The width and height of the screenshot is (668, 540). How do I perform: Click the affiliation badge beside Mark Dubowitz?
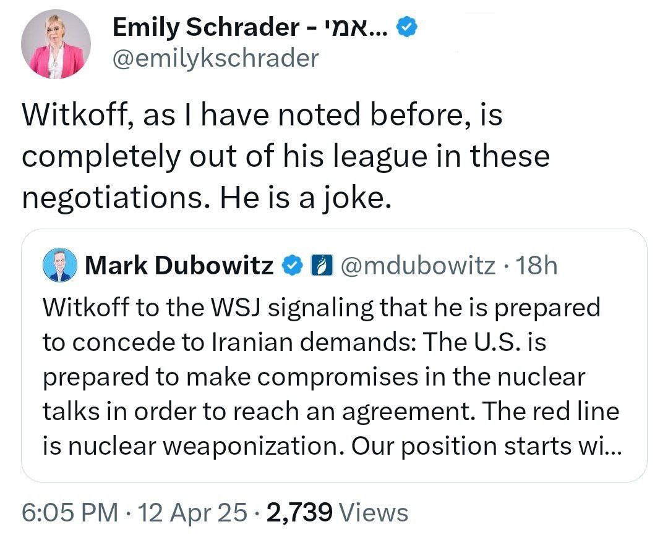coord(322,266)
